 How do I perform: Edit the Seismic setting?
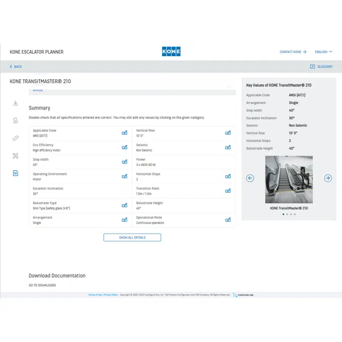click(228, 147)
